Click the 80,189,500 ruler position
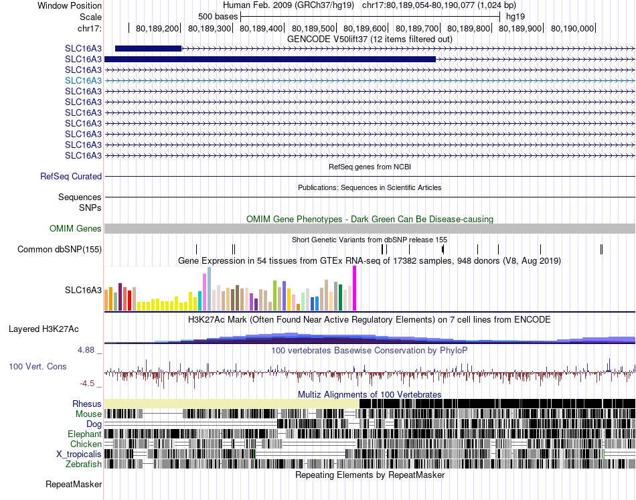This screenshot has width=636, height=500. (313, 28)
